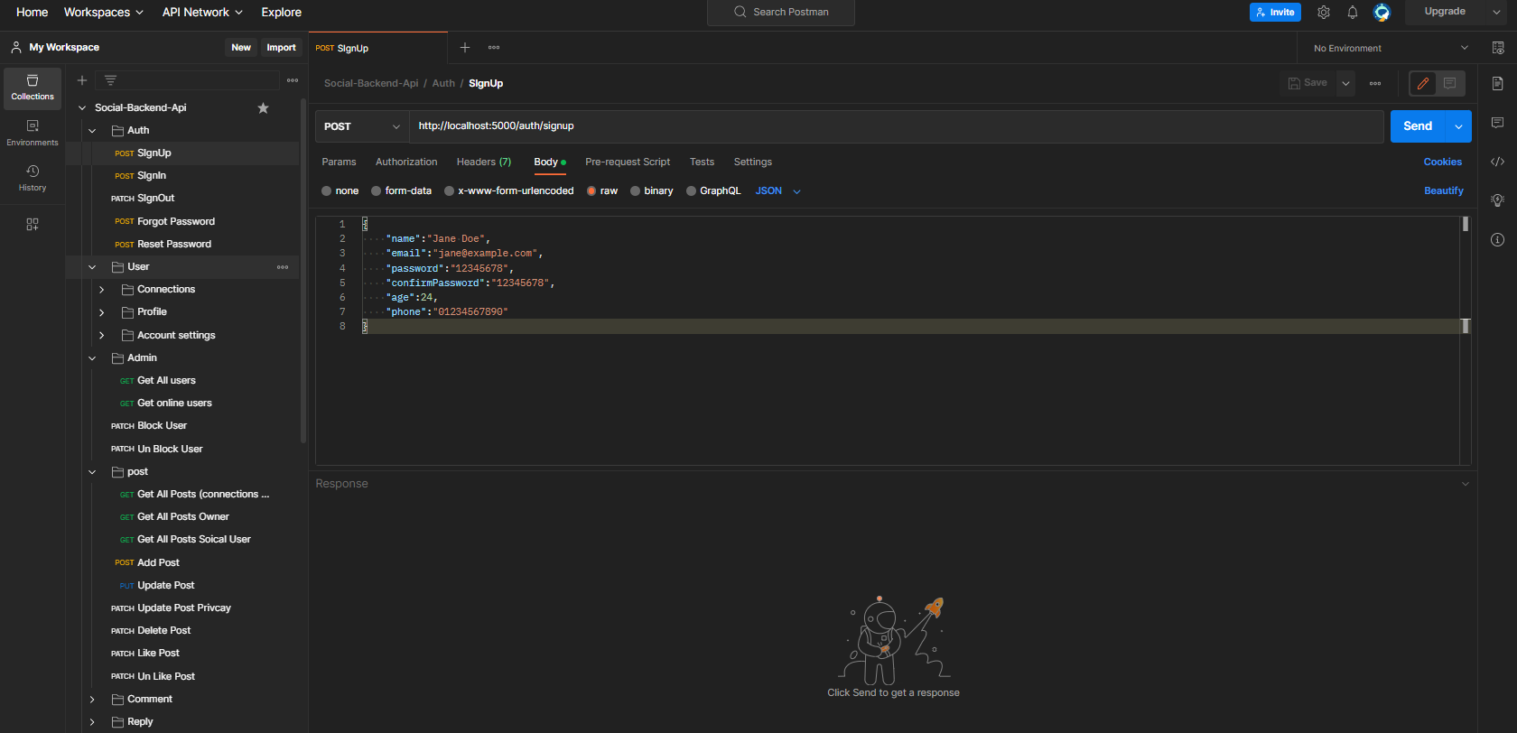
Task: Collapse the Response panel chevron
Action: click(x=1466, y=484)
